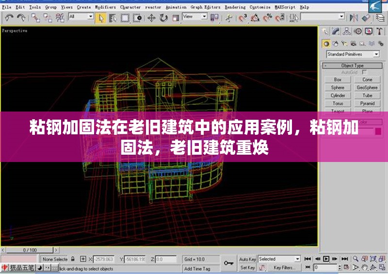Click the Tube primitive button

click(367, 96)
